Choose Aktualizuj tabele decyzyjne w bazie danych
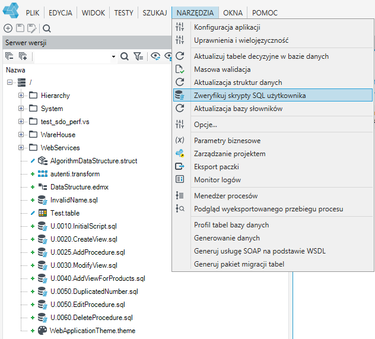This screenshot has height=339, width=375. (273, 56)
